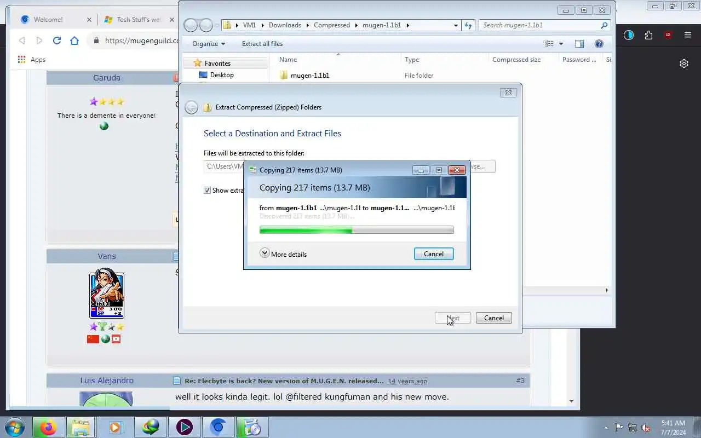Click the copy progress bar
701x438 pixels.
357,230
